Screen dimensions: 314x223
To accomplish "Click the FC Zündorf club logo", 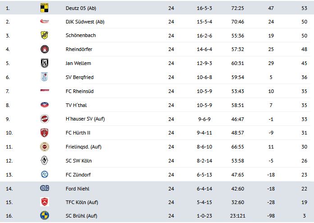I will [x=45, y=175].
